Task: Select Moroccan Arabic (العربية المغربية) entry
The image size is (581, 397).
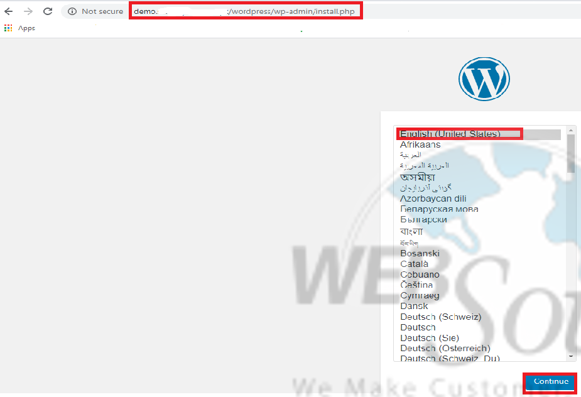Action: click(425, 166)
